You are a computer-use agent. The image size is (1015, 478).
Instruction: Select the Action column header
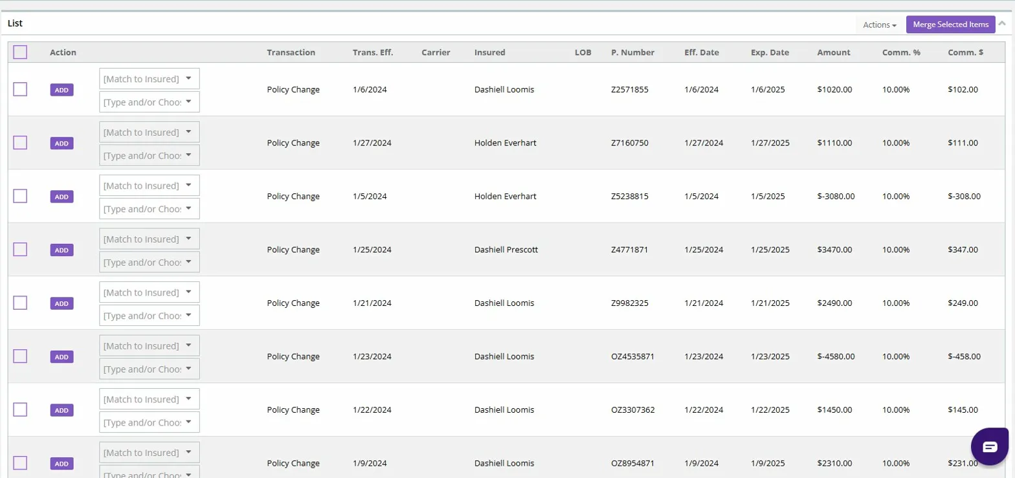click(63, 52)
